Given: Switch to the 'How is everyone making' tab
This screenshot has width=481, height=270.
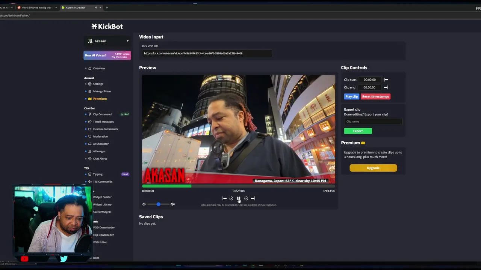Looking at the screenshot, I should click(x=36, y=7).
